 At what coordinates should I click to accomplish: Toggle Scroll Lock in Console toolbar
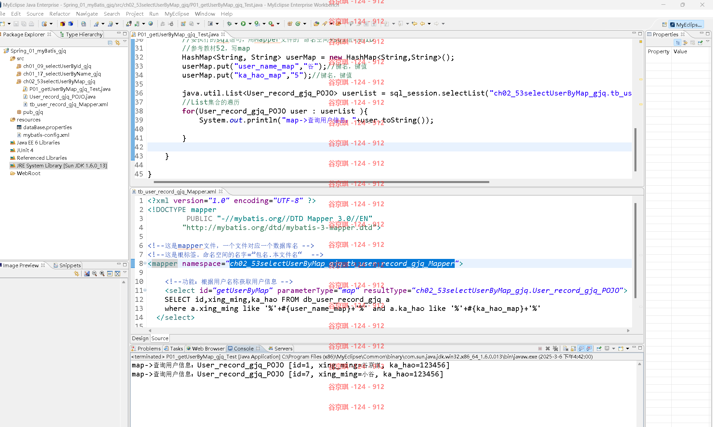(x=573, y=348)
